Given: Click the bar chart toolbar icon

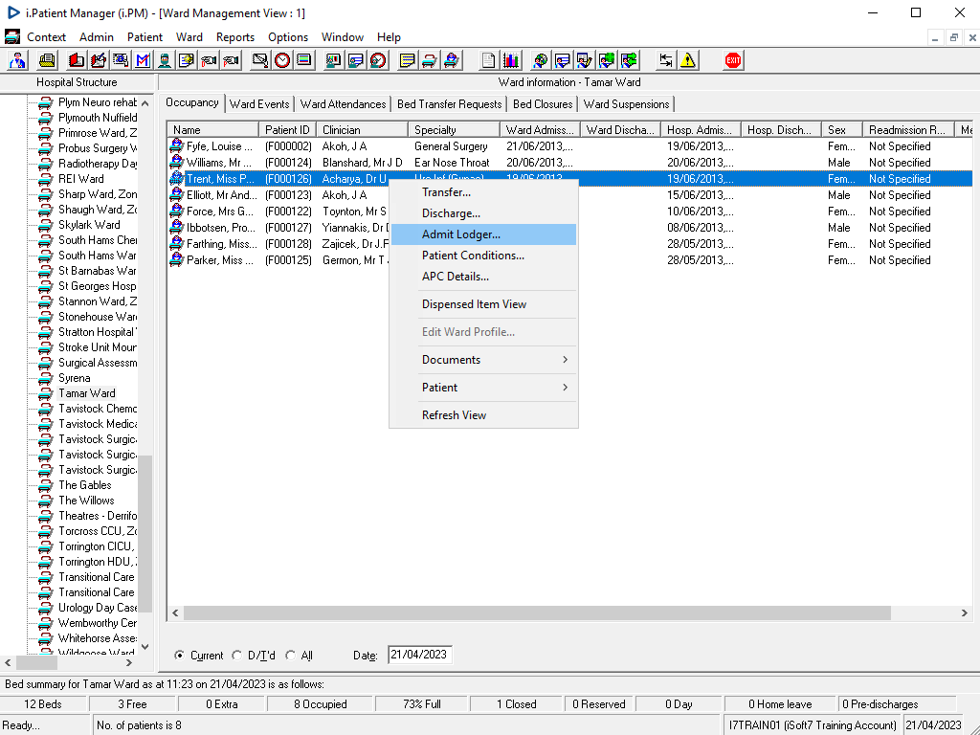Looking at the screenshot, I should [511, 60].
